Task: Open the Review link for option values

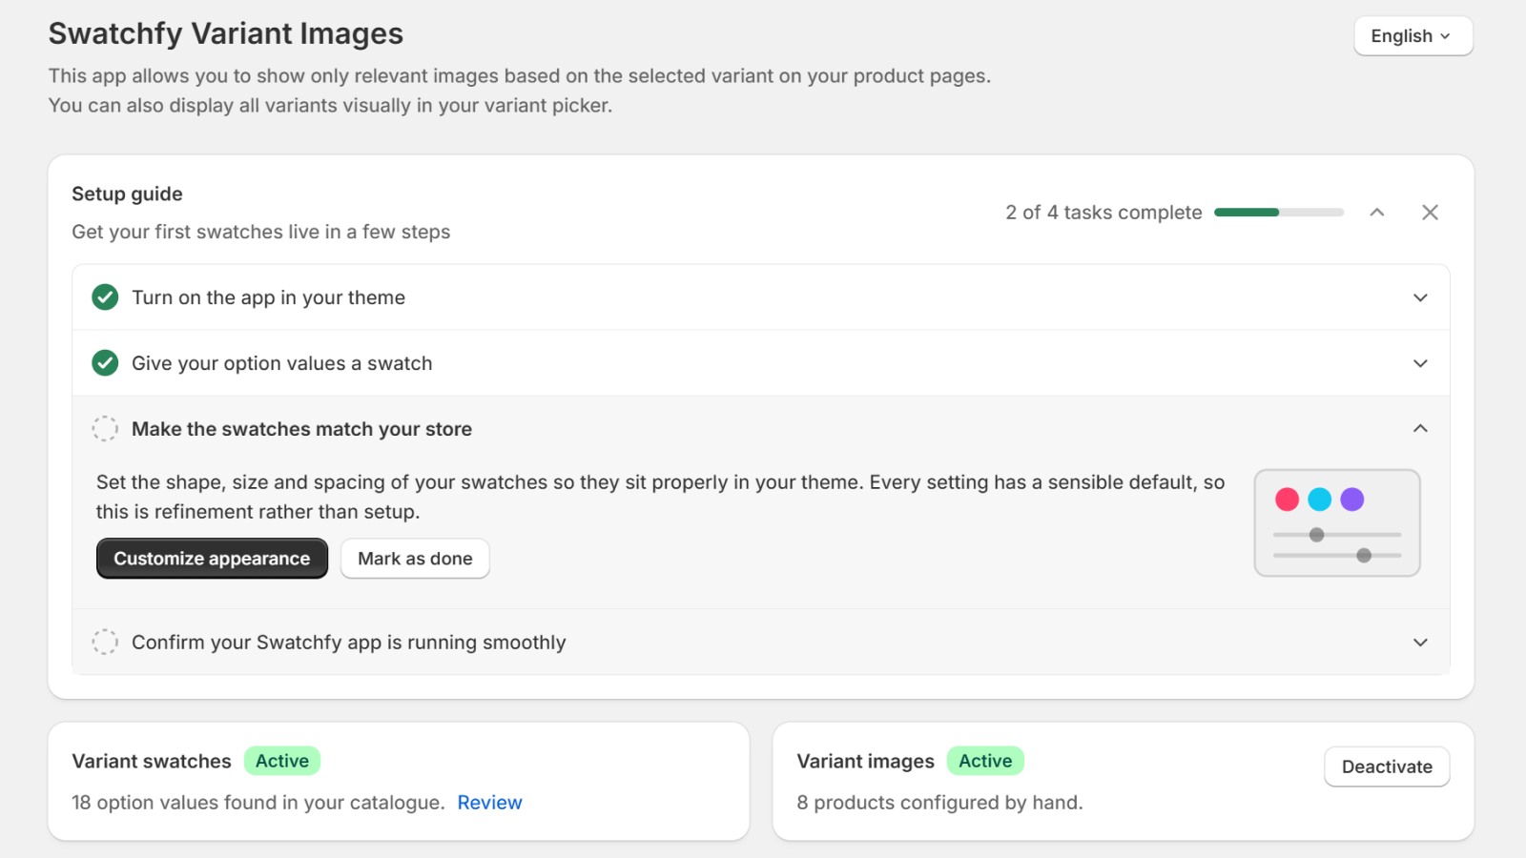Action: pos(489,803)
